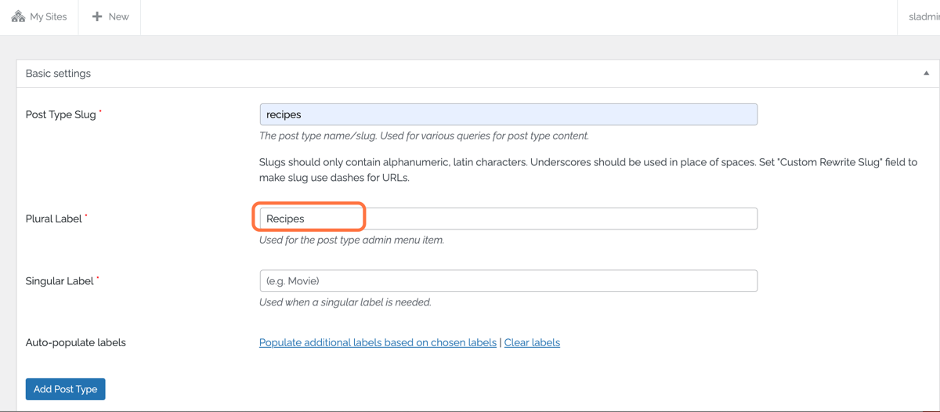The width and height of the screenshot is (940, 412).
Task: Click the Auto-populate labels text
Action: [75, 342]
